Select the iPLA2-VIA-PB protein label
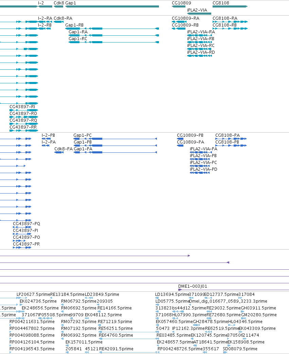The image size is (289, 354). [203, 155]
